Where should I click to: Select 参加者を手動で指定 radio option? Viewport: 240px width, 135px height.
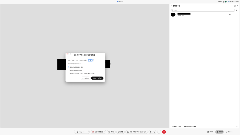click(x=68, y=70)
